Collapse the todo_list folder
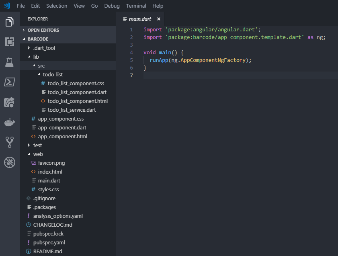 (x=52, y=74)
